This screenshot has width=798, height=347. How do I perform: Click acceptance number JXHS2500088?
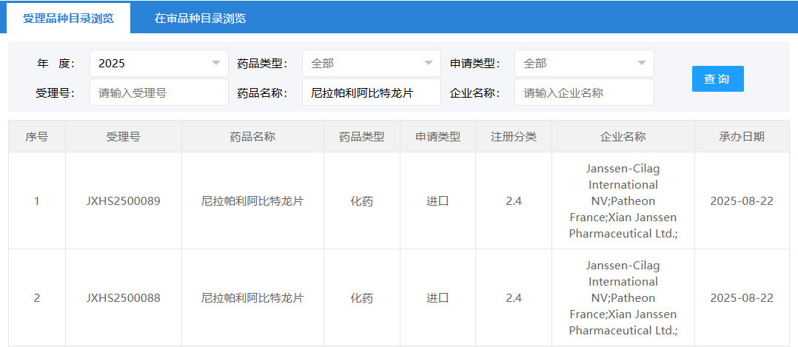coord(123,297)
